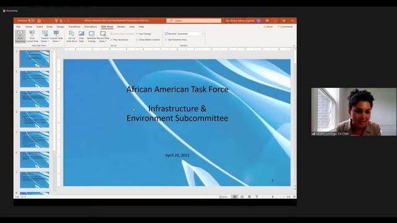Click the April 20, 2021 date text

click(x=177, y=155)
